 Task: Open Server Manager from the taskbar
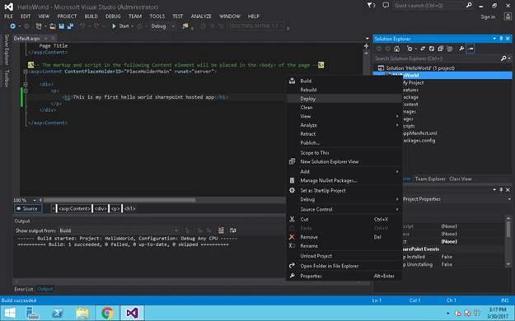click(x=33, y=313)
